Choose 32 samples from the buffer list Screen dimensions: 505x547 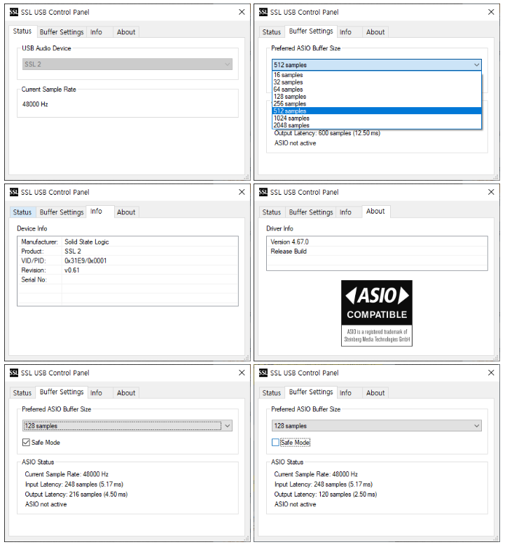[377, 83]
